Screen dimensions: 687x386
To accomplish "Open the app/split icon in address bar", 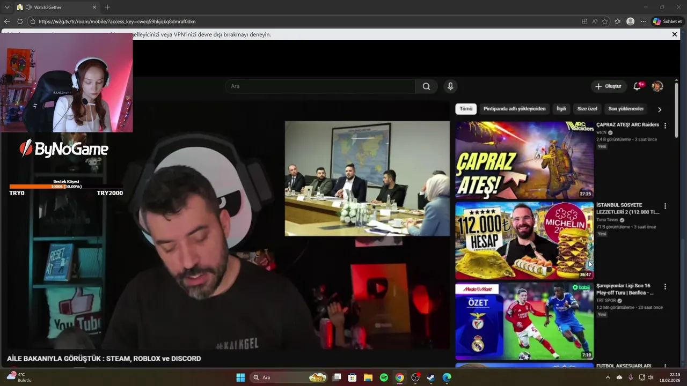I will point(584,21).
